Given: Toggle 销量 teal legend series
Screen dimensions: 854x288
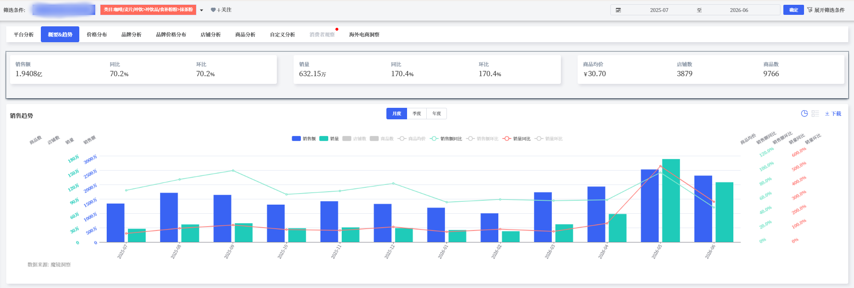Looking at the screenshot, I should coord(329,138).
